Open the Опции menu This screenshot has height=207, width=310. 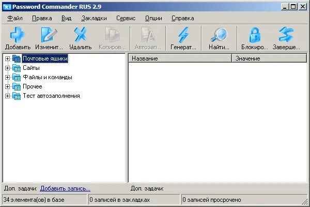pyautogui.click(x=153, y=18)
